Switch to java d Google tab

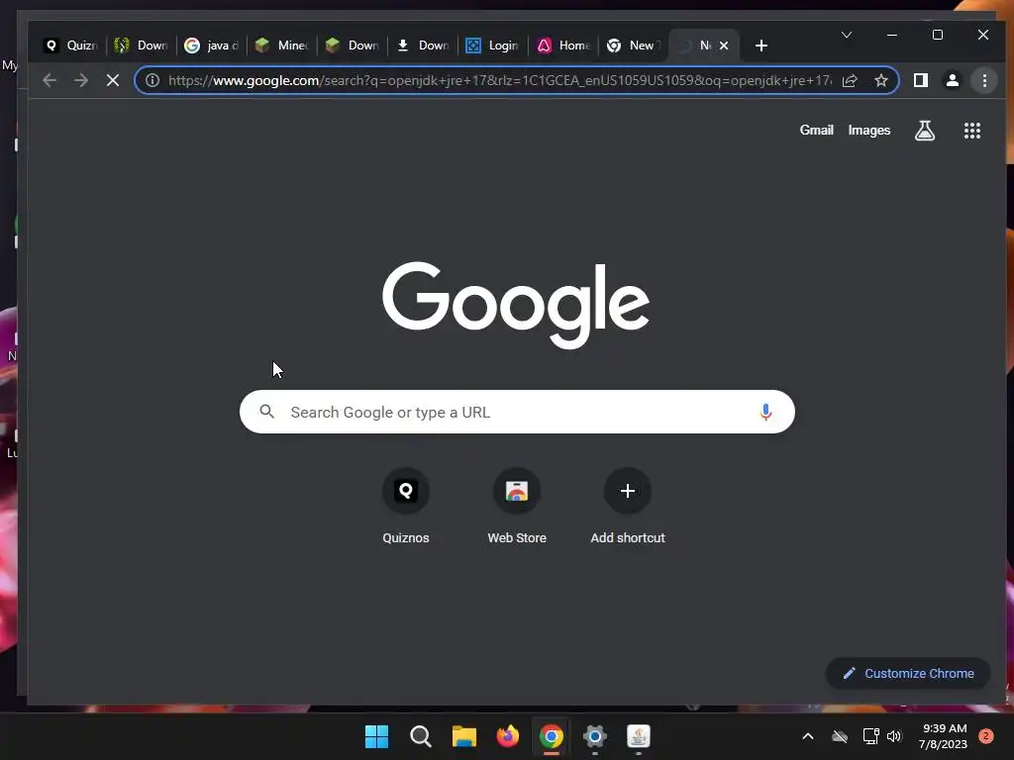212,46
